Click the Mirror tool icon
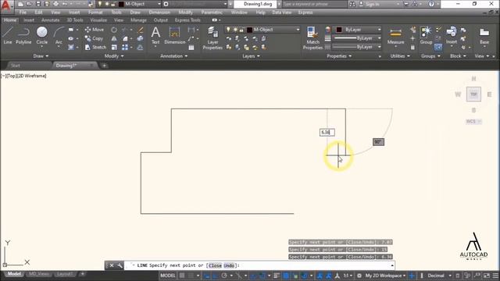The height and width of the screenshot is (281, 500). 114,38
